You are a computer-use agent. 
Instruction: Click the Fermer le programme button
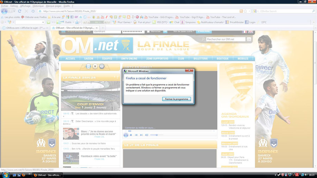point(176,99)
